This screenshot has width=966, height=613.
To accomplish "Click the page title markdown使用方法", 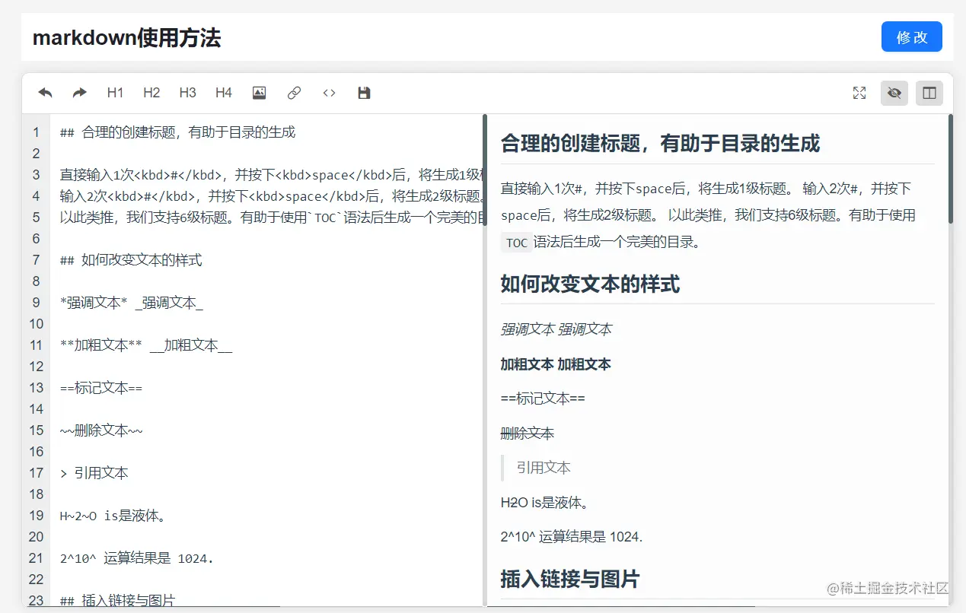I will click(126, 38).
